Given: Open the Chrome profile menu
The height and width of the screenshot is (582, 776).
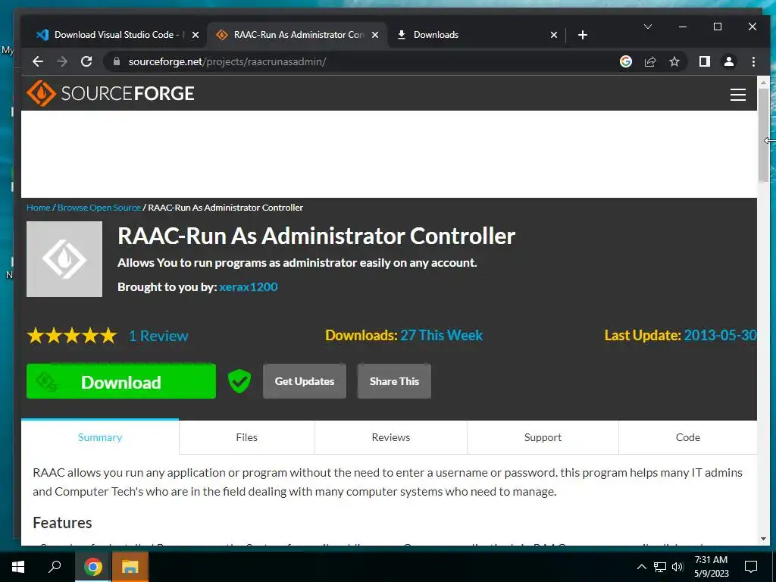Looking at the screenshot, I should click(x=729, y=61).
